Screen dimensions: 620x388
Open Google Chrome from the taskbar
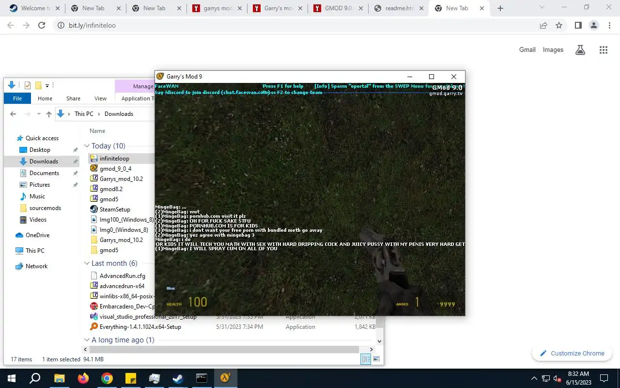click(107, 378)
